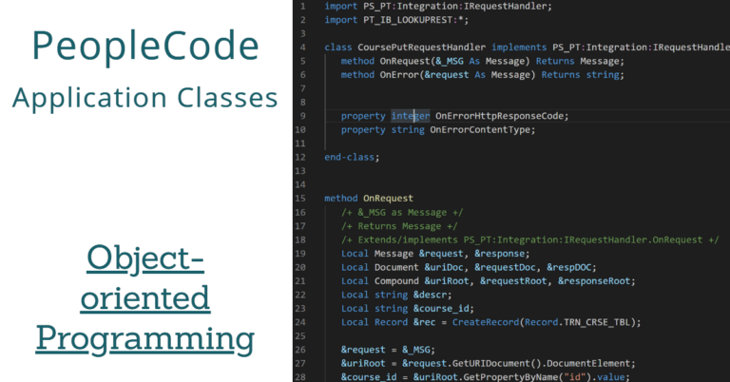Image resolution: width=730 pixels, height=382 pixels.
Task: Click the CreateRecord function call
Action: pos(486,322)
